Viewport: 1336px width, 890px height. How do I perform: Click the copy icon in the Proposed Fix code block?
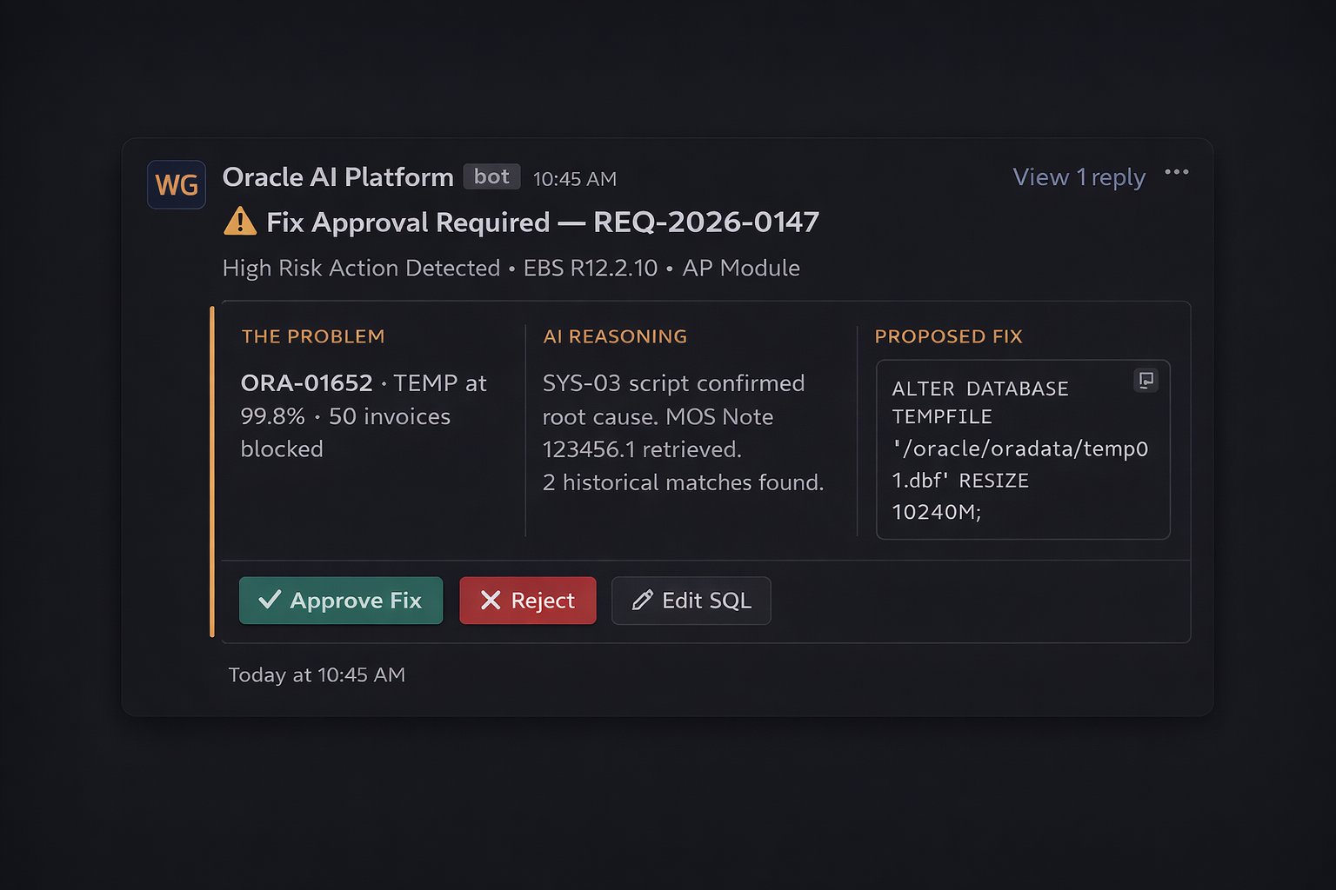coord(1146,380)
